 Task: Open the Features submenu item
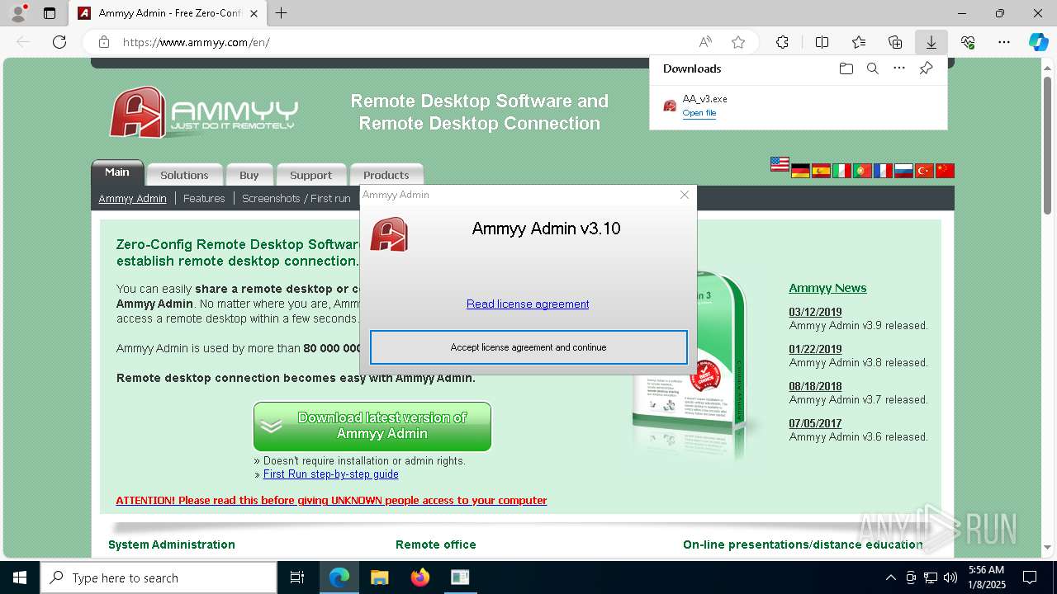pos(204,198)
